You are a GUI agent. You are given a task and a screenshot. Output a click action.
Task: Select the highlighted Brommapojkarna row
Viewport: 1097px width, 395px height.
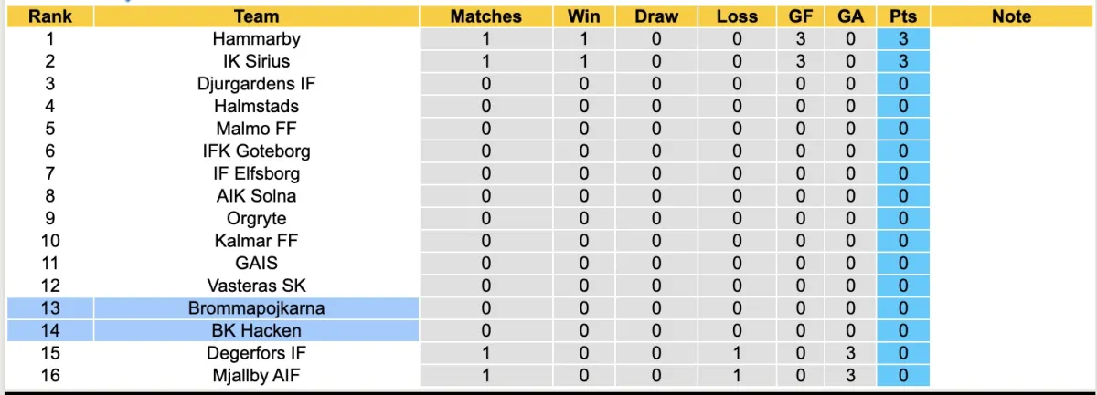coord(256,308)
